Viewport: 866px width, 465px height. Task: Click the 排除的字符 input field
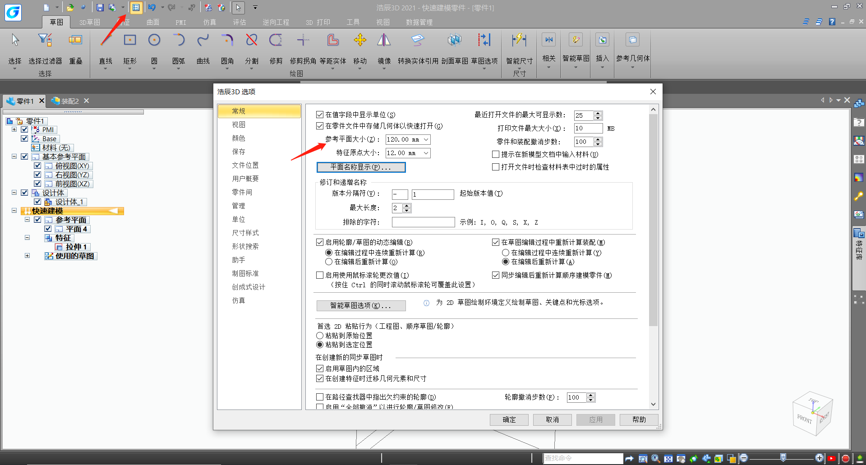click(423, 222)
